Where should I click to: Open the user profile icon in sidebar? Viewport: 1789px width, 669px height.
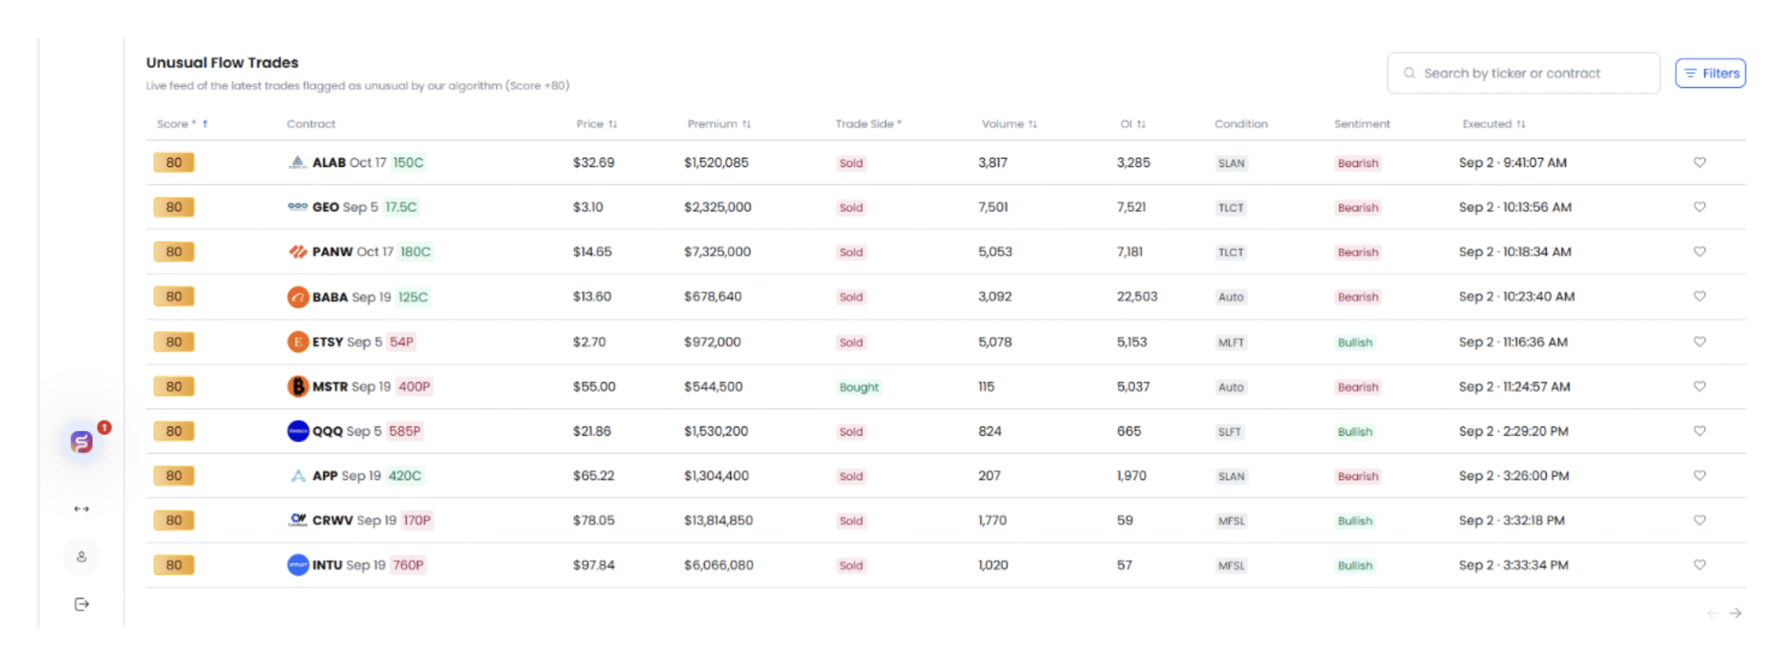[82, 557]
